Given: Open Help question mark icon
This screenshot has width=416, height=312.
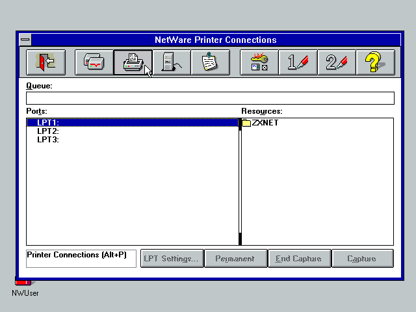Looking at the screenshot, I should pyautogui.click(x=376, y=62).
